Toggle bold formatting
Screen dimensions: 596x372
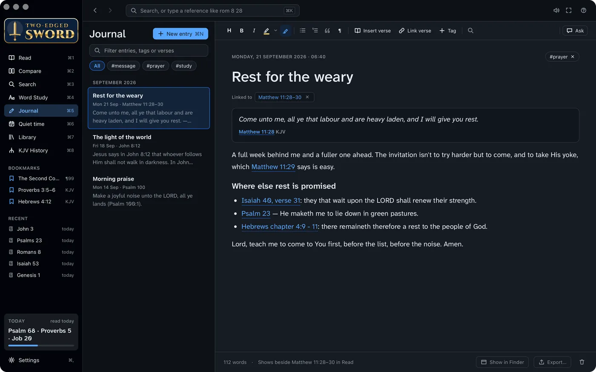click(x=242, y=31)
